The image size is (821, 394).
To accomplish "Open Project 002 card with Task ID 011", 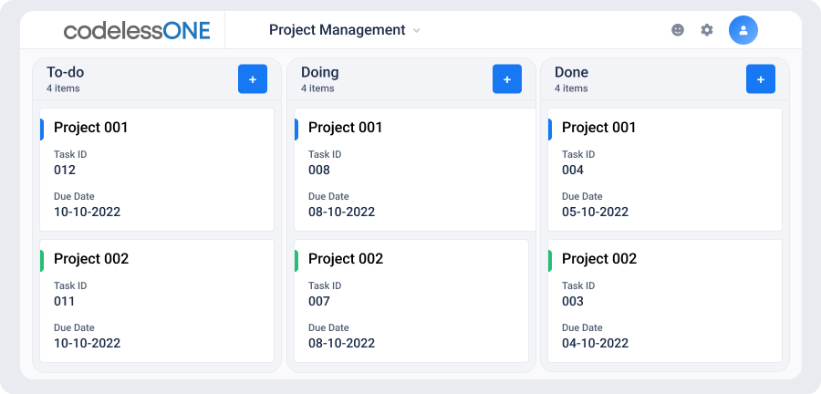I will [x=157, y=301].
